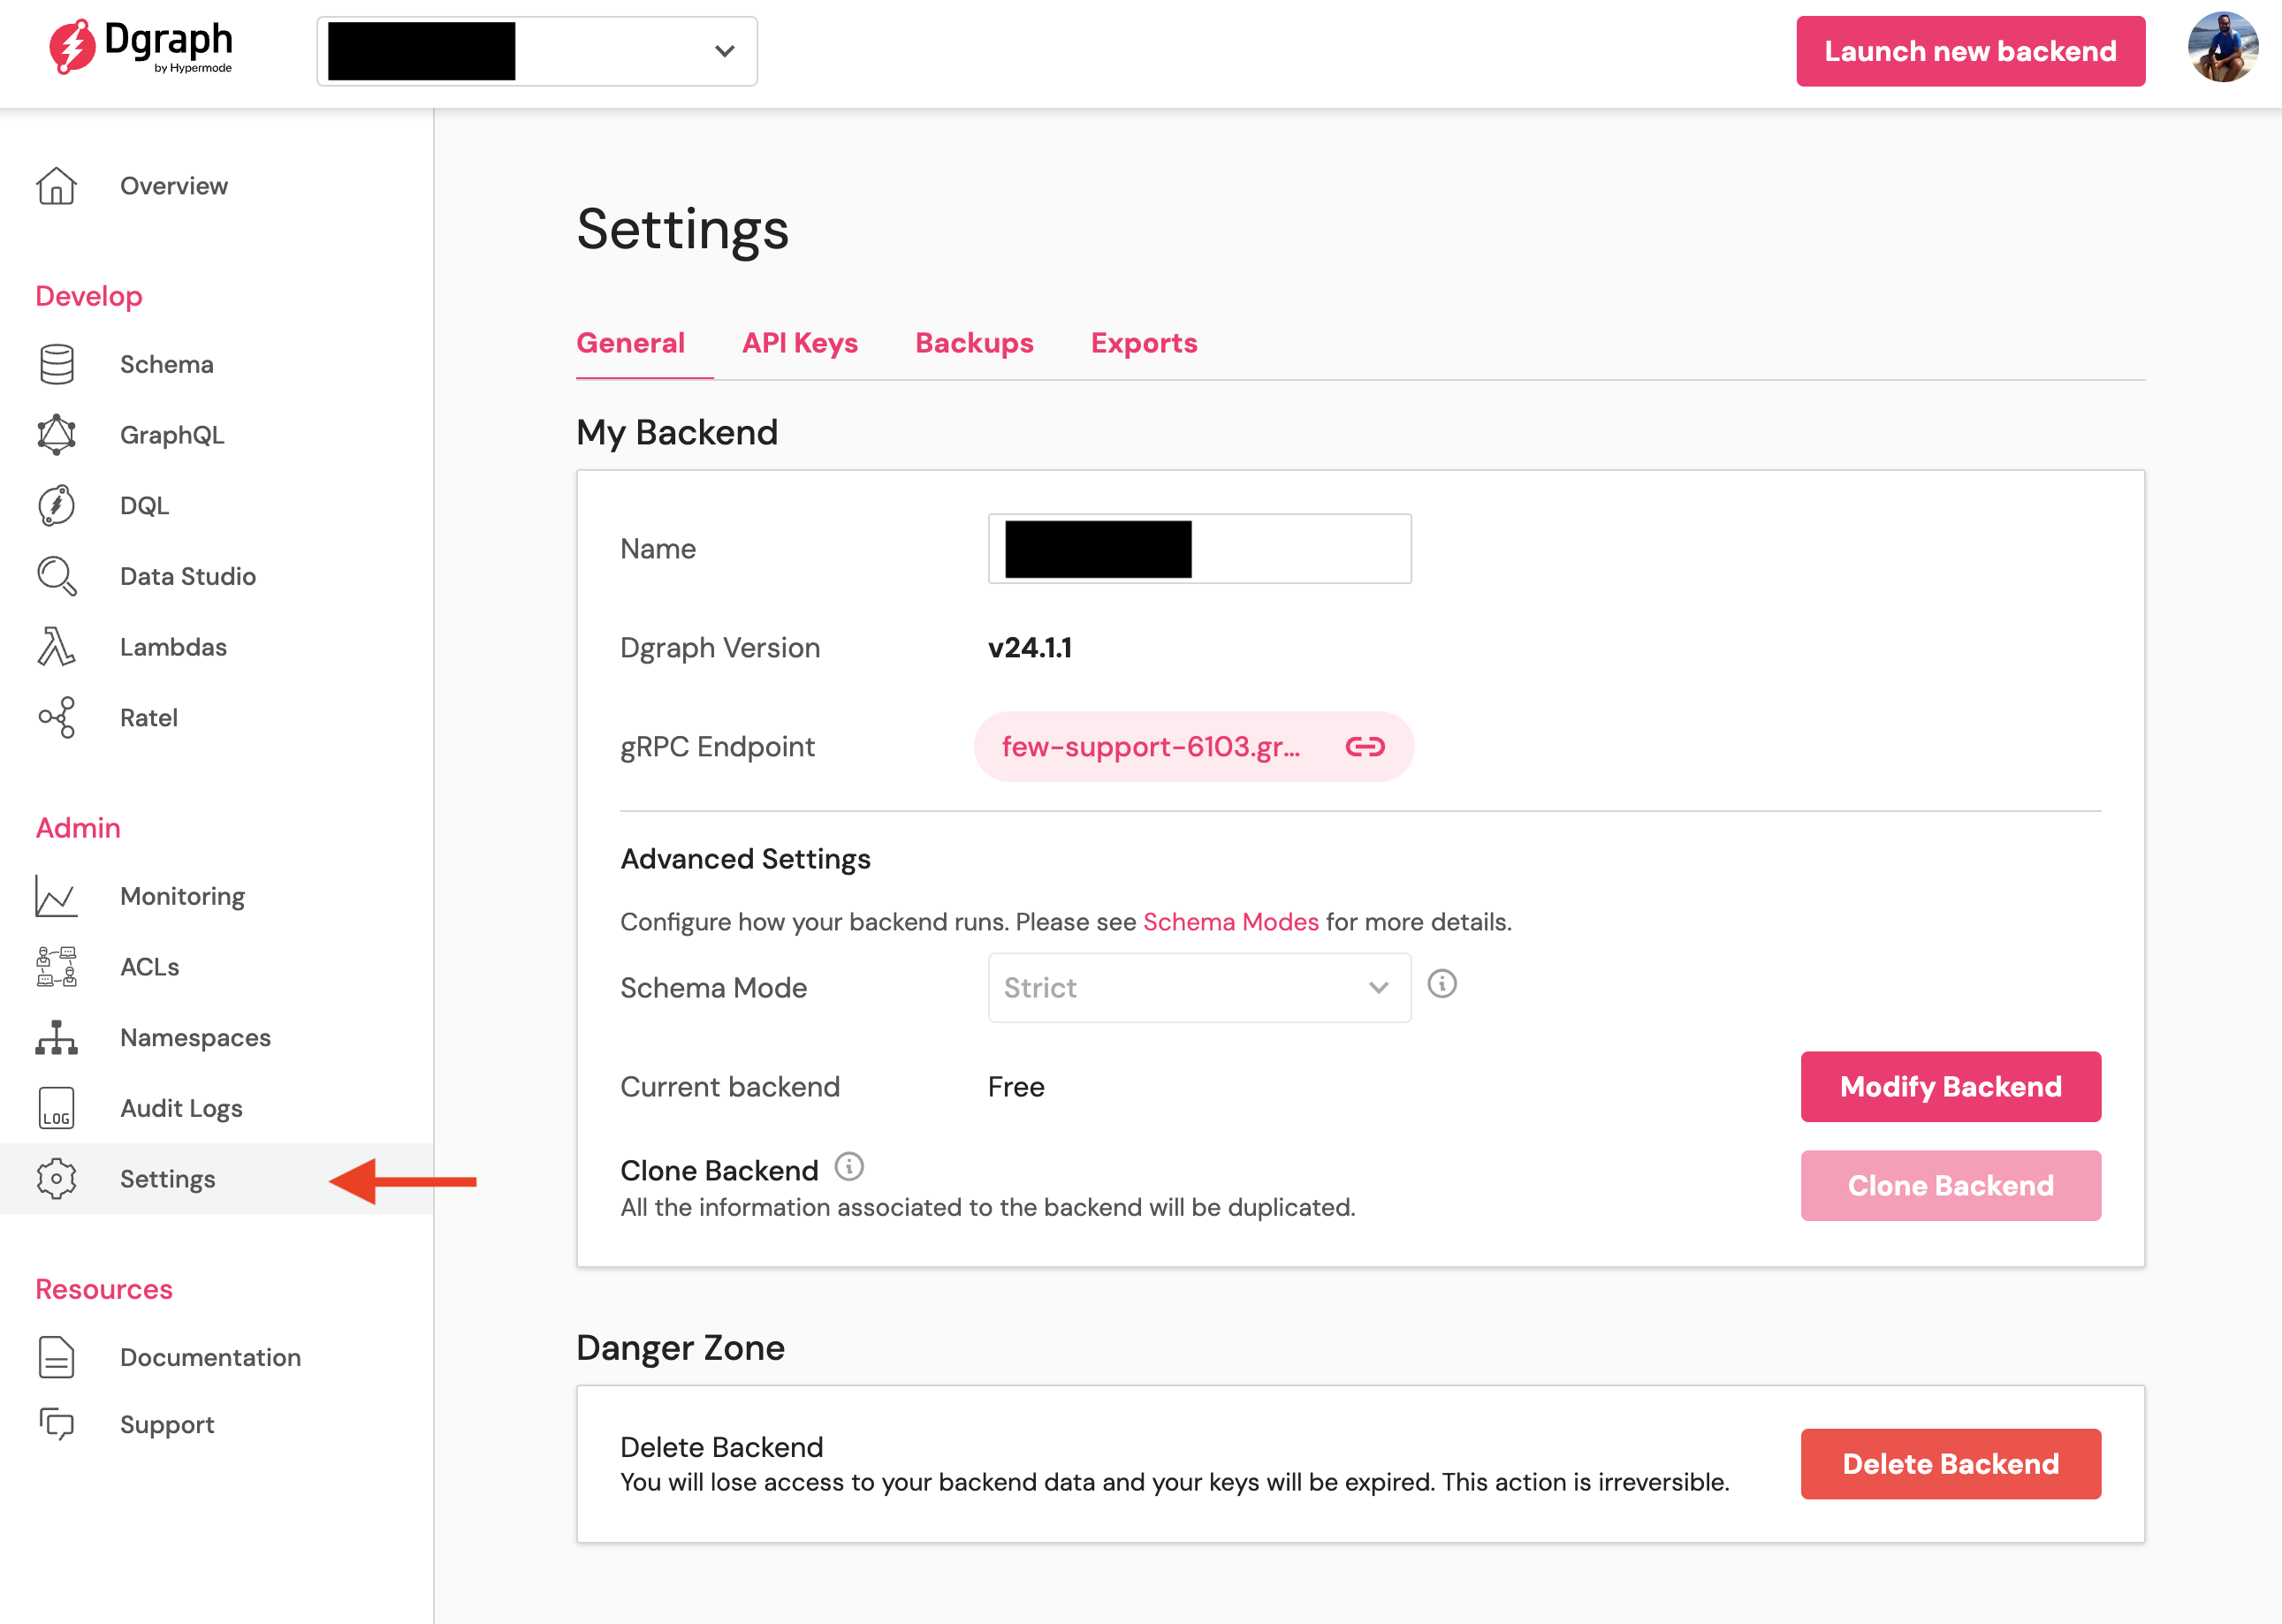Click the few-support-6103 gRPC endpoint text
Screen dimensions: 2282x1624
(x=1151, y=747)
